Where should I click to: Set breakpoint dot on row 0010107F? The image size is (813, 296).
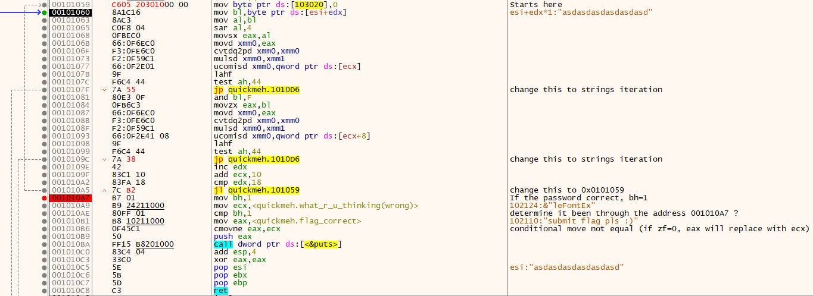point(44,90)
